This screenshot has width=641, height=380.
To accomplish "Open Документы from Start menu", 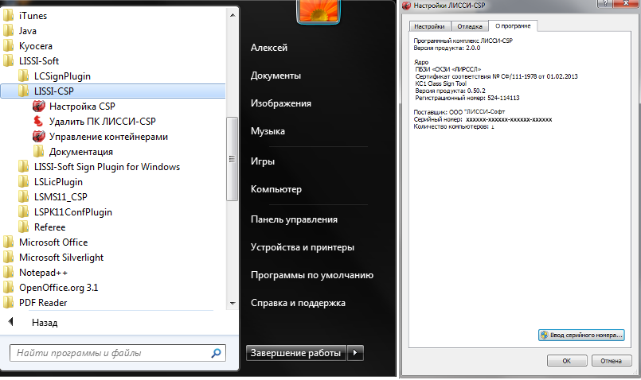I will 276,76.
